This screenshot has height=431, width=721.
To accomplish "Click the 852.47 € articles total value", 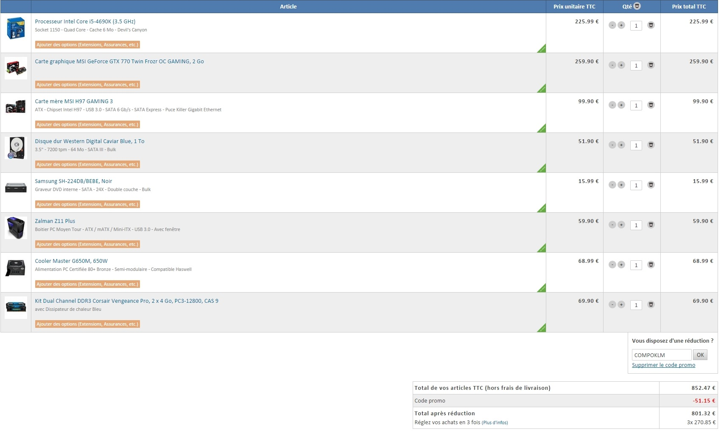I will (x=703, y=388).
